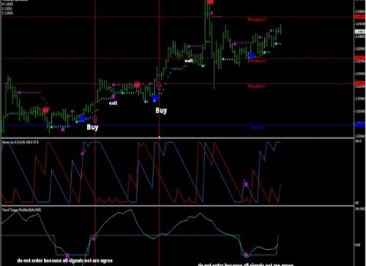The height and width of the screenshot is (266, 366).
Task: Select the magenta checkmark in Trend Trigger panel
Action: click(94, 238)
